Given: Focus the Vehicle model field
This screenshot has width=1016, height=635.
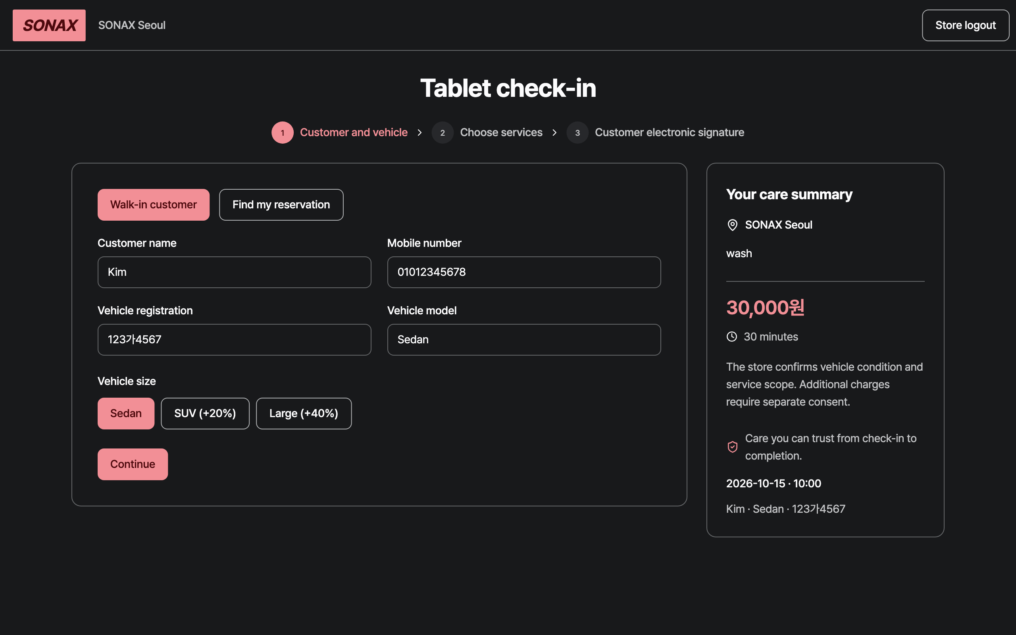Looking at the screenshot, I should 524,339.
